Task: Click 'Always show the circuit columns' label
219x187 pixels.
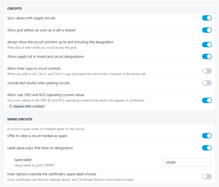Action: click(x=60, y=42)
